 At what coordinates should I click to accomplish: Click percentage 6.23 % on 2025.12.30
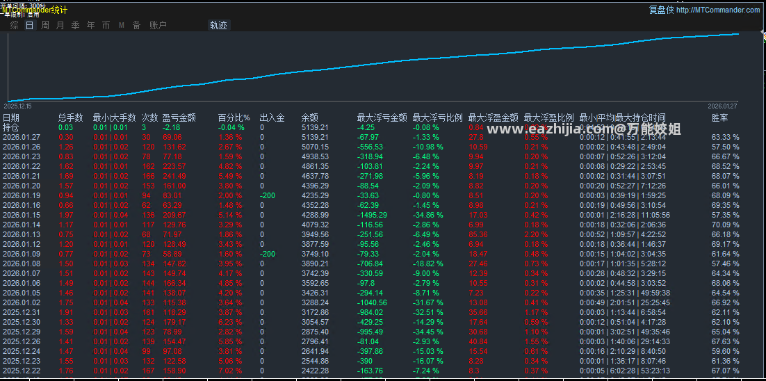[230, 323]
